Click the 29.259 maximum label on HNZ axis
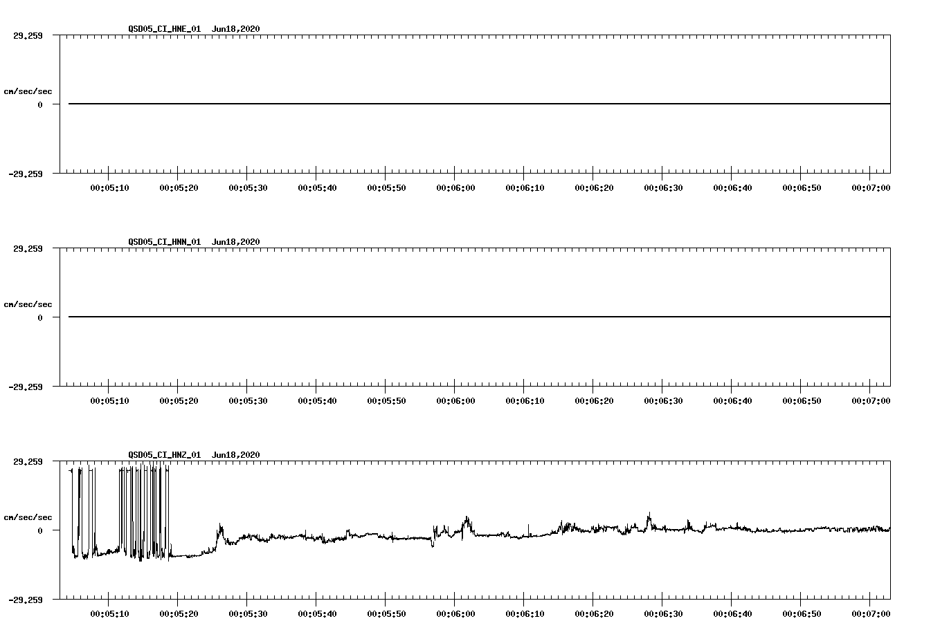 tap(28, 462)
